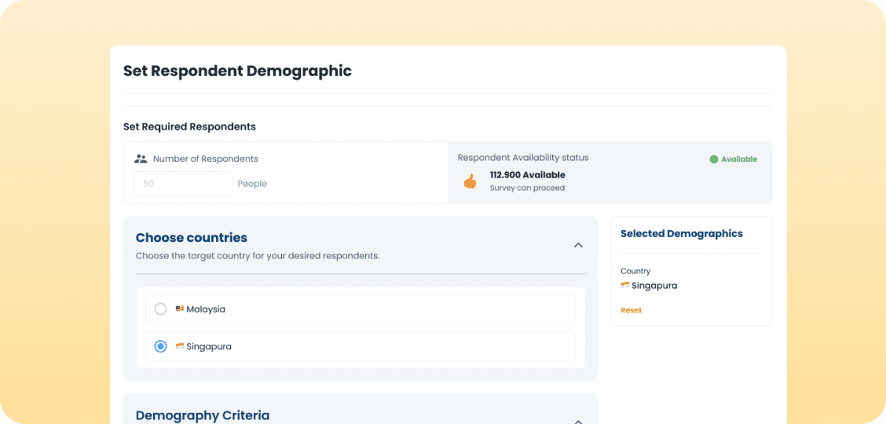This screenshot has width=886, height=424.
Task: Click the 'Set Respondent Demographic' title
Action: coord(237,71)
